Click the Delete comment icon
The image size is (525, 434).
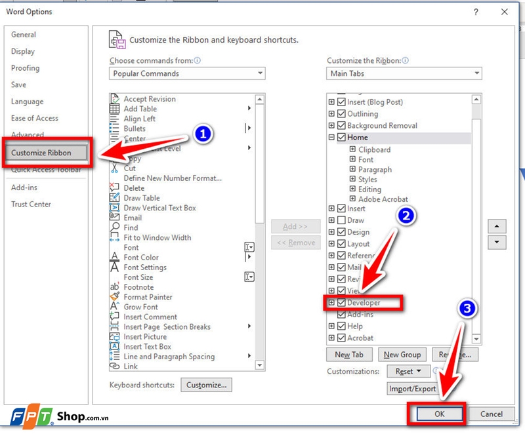point(114,187)
